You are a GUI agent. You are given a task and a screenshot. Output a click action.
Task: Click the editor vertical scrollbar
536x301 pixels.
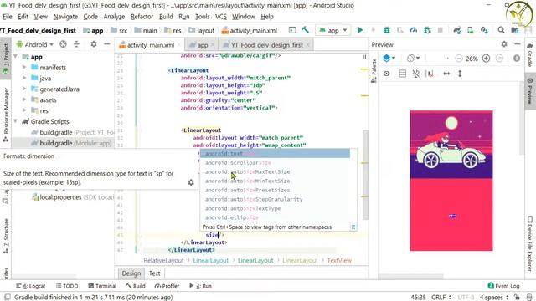point(365,174)
